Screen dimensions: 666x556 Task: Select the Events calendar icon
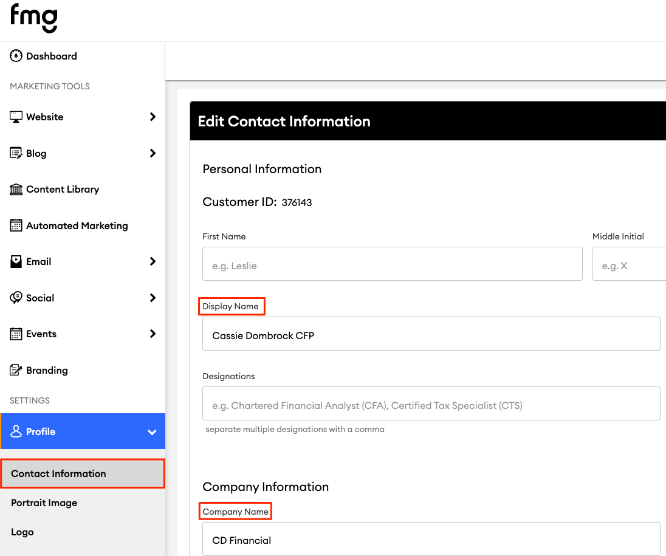click(x=15, y=334)
